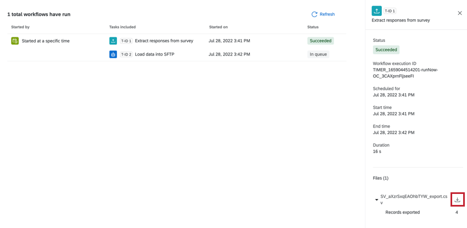Select the T-ID 2 tag
The image size is (467, 228).
click(x=126, y=54)
